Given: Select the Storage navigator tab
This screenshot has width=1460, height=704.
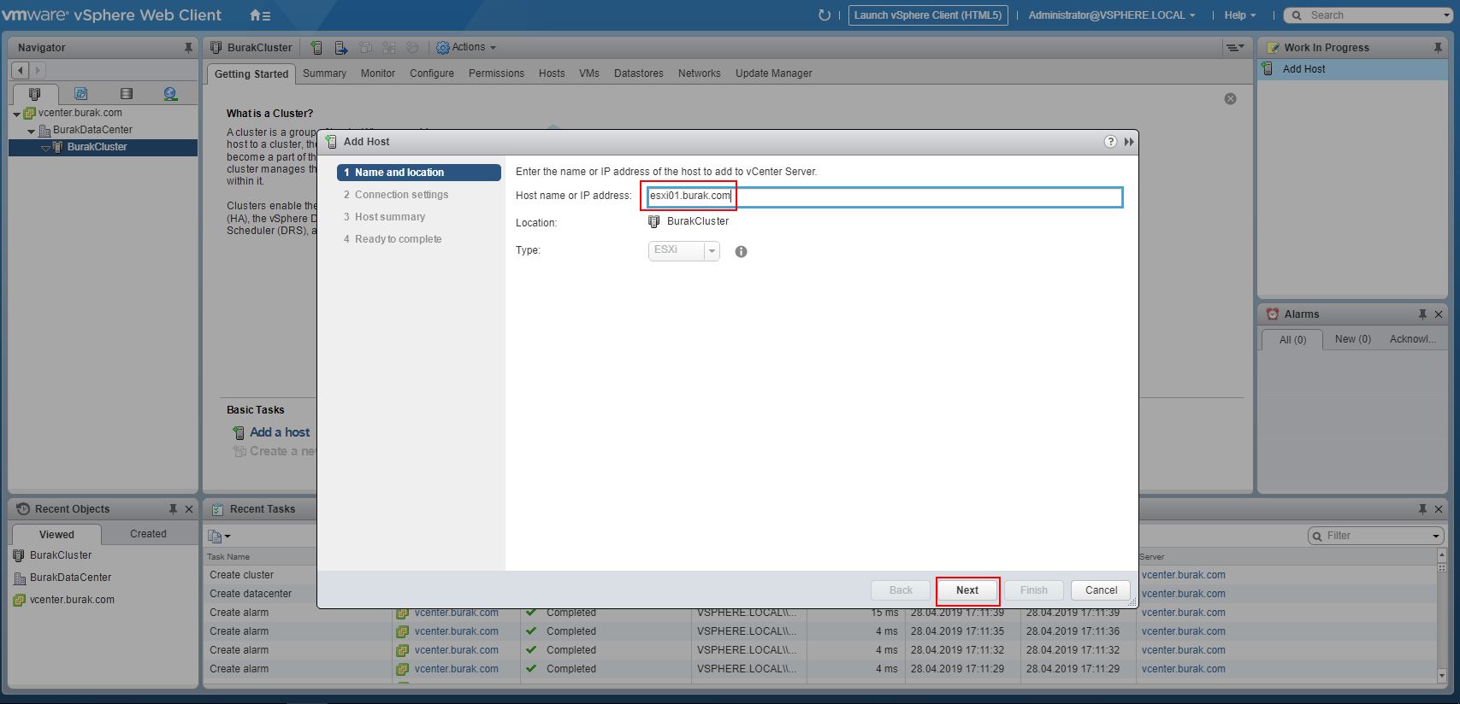Looking at the screenshot, I should (127, 94).
